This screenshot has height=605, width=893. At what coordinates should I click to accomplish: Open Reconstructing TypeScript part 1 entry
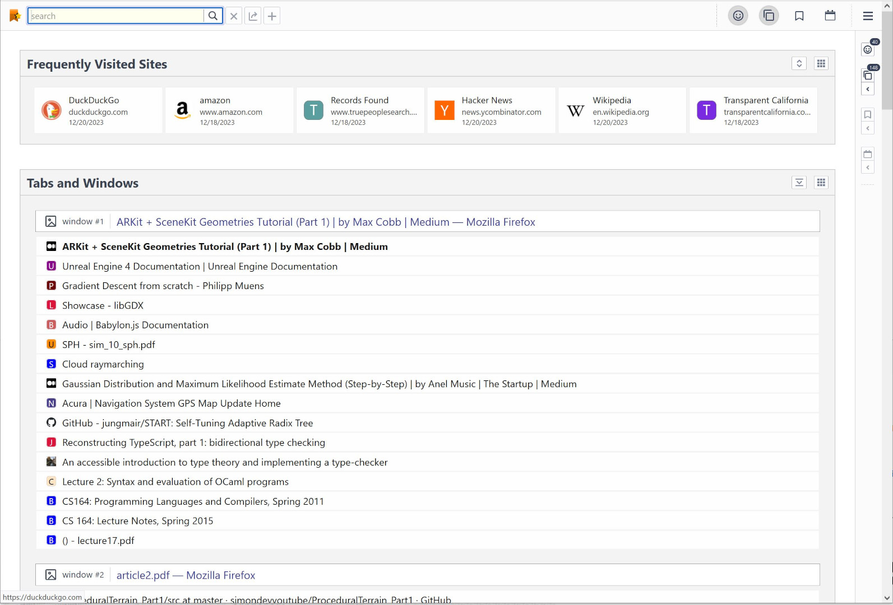(427, 443)
